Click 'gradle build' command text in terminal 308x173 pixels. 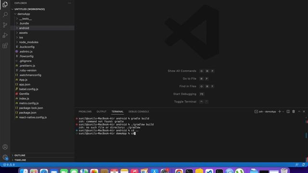[140, 119]
